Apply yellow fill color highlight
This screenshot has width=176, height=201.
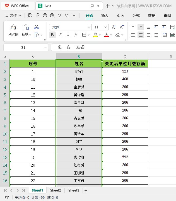95,35
